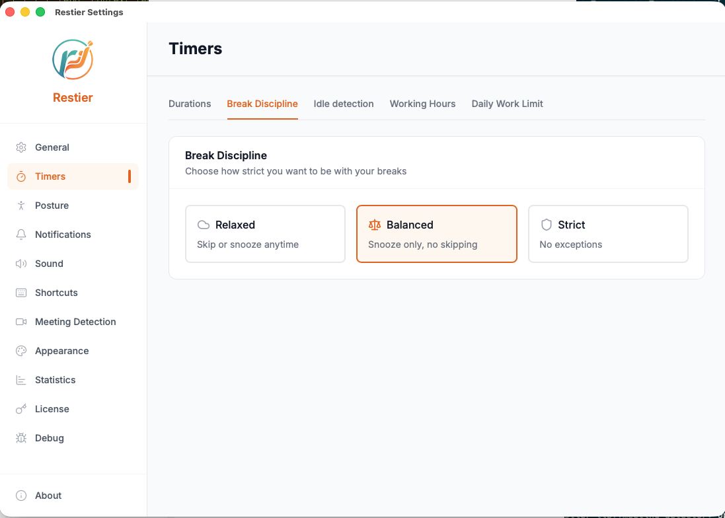Click the cloud icon on the Relaxed card
The height and width of the screenshot is (518, 725).
click(x=203, y=225)
